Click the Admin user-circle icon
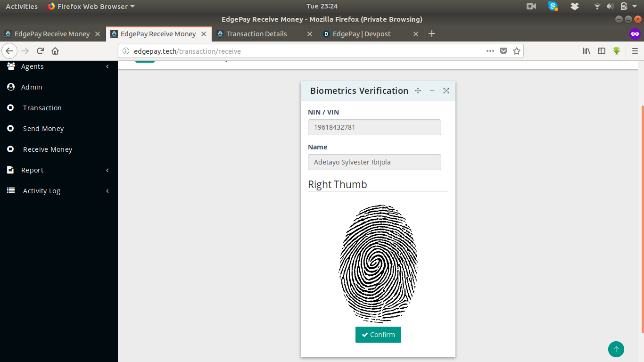 (x=10, y=87)
